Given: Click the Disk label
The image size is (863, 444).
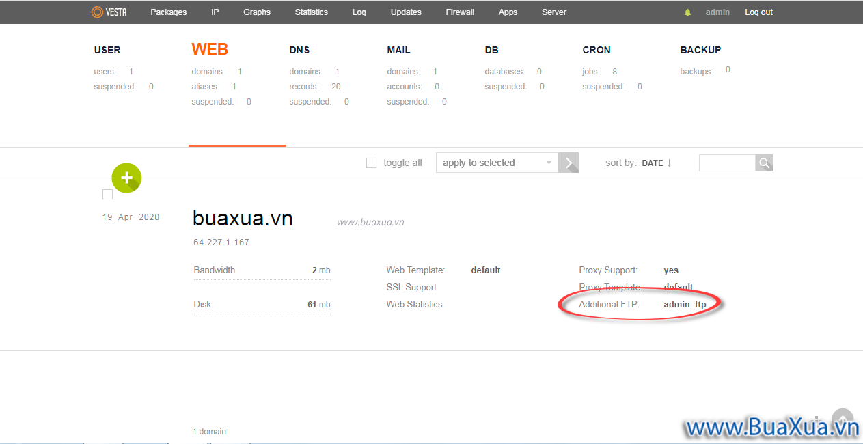Looking at the screenshot, I should (203, 304).
